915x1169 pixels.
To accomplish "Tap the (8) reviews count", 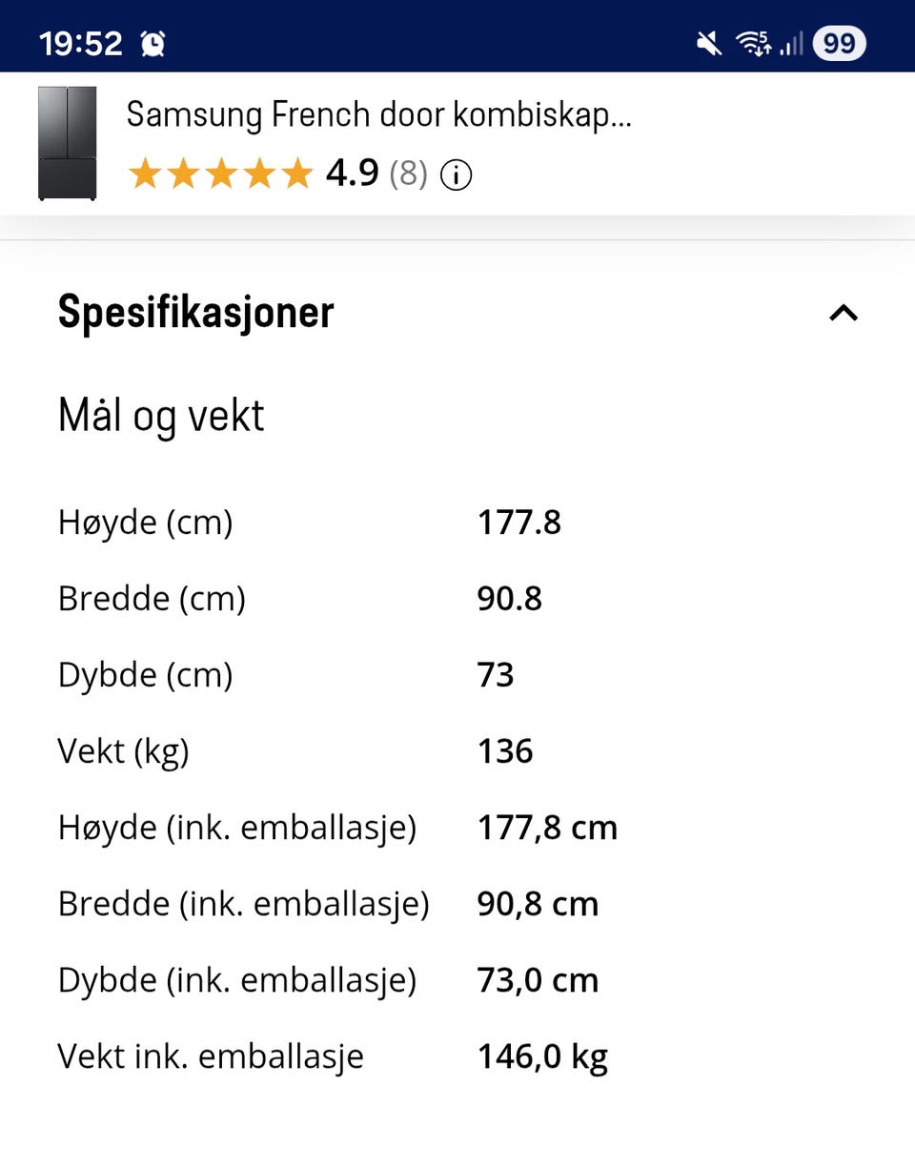I will (x=408, y=174).
